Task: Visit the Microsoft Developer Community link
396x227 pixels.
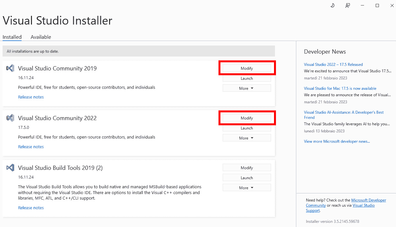Action: [x=369, y=200]
